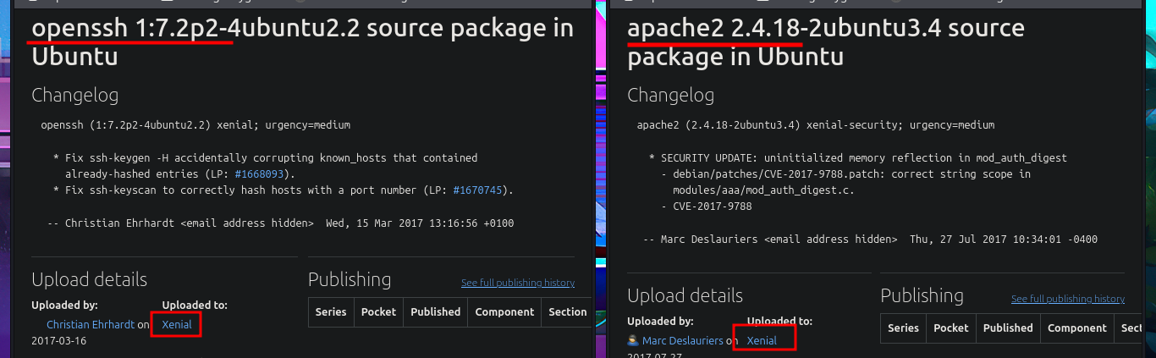The height and width of the screenshot is (358, 1156).
Task: Open Christian Ehrhardt's uploader profile link
Action: tap(91, 324)
